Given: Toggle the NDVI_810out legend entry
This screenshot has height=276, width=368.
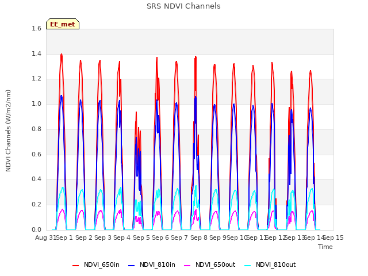Looking at the screenshot, I should (270, 264).
